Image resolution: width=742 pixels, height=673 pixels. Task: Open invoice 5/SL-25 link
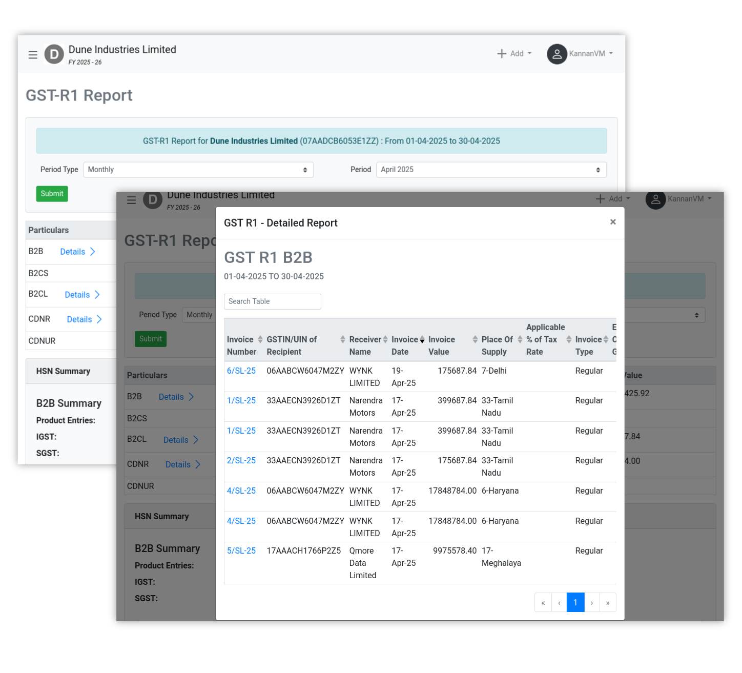click(x=241, y=551)
